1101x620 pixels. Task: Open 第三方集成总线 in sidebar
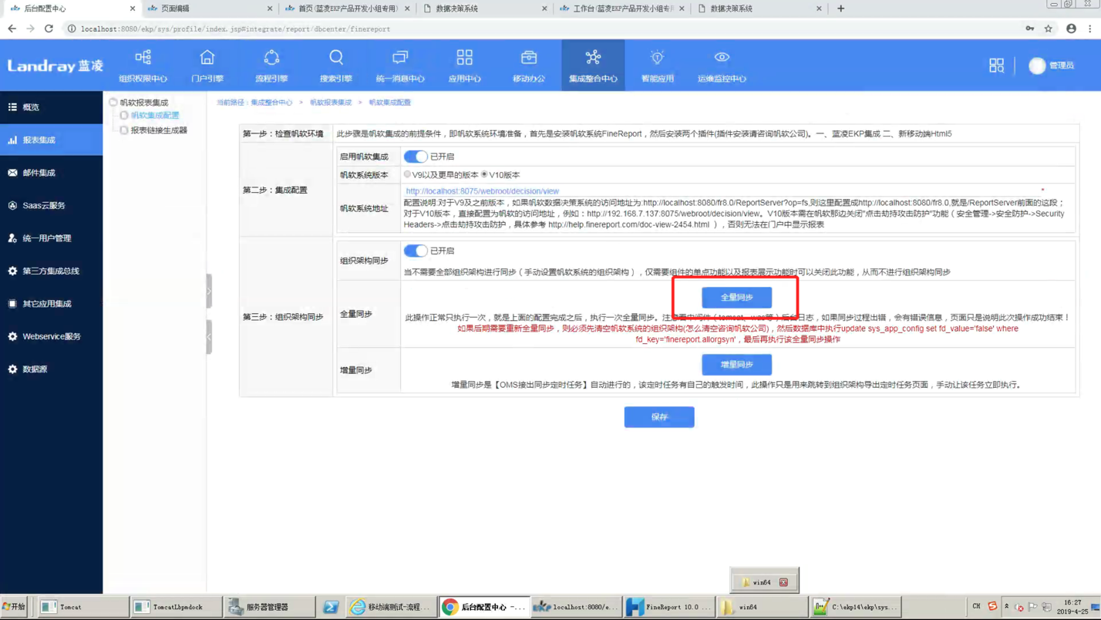pos(51,271)
